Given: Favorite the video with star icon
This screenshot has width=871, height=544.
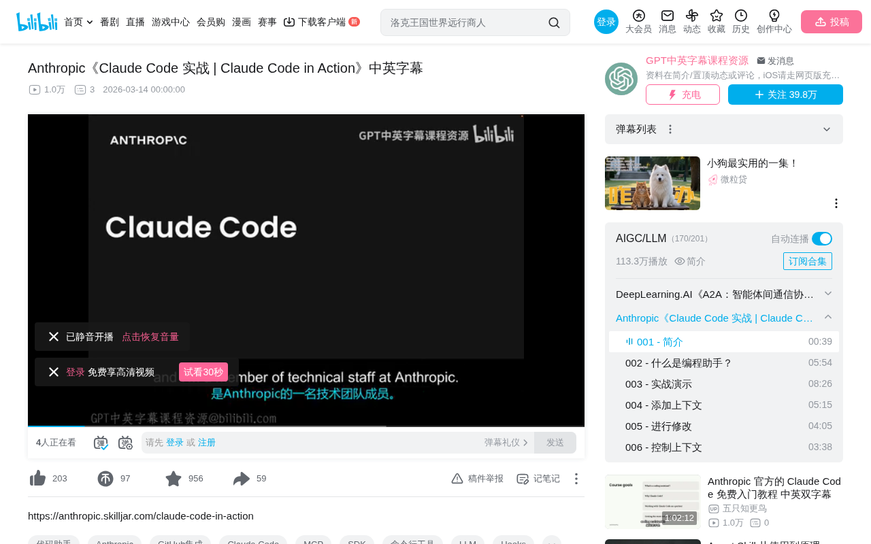Looking at the screenshot, I should click(174, 479).
